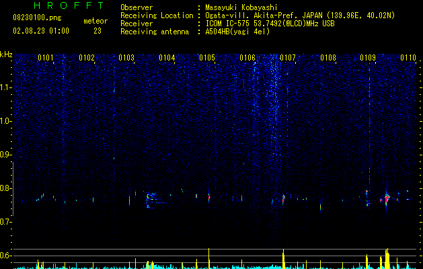Click the 0105 time marker

pyautogui.click(x=207, y=58)
